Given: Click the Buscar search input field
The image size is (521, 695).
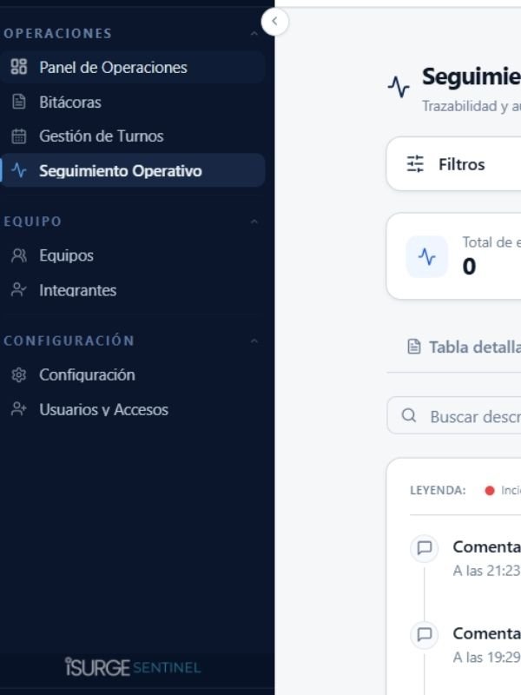Looking at the screenshot, I should (473, 416).
